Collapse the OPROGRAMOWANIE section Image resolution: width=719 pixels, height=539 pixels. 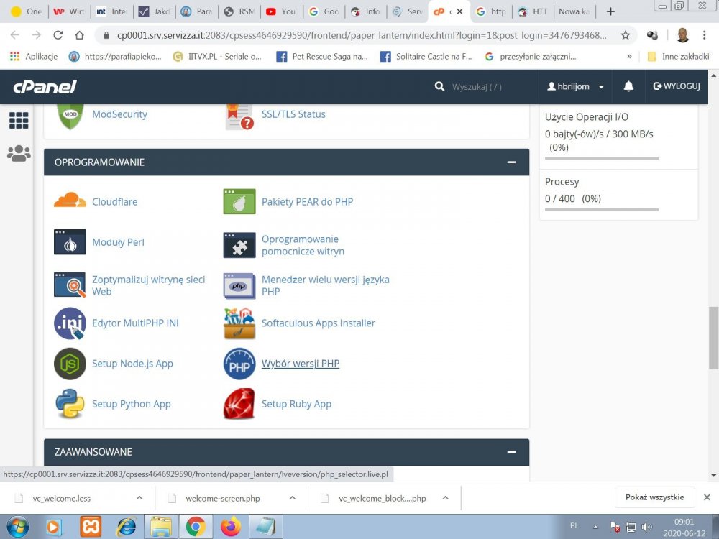(x=511, y=162)
